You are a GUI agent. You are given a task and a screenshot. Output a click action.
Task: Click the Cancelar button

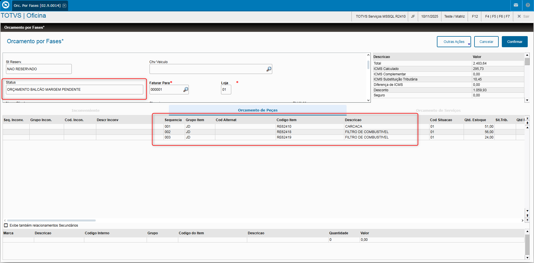click(486, 42)
